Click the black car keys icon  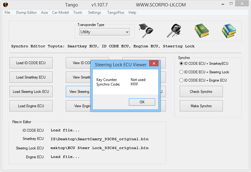(x=174, y=31)
